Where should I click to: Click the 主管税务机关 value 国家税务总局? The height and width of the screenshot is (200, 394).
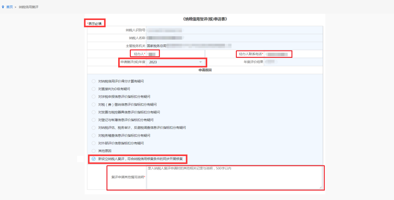tap(157, 46)
